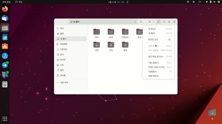Show applications grid button in dock
This screenshot has height=124, width=222.
[5, 119]
